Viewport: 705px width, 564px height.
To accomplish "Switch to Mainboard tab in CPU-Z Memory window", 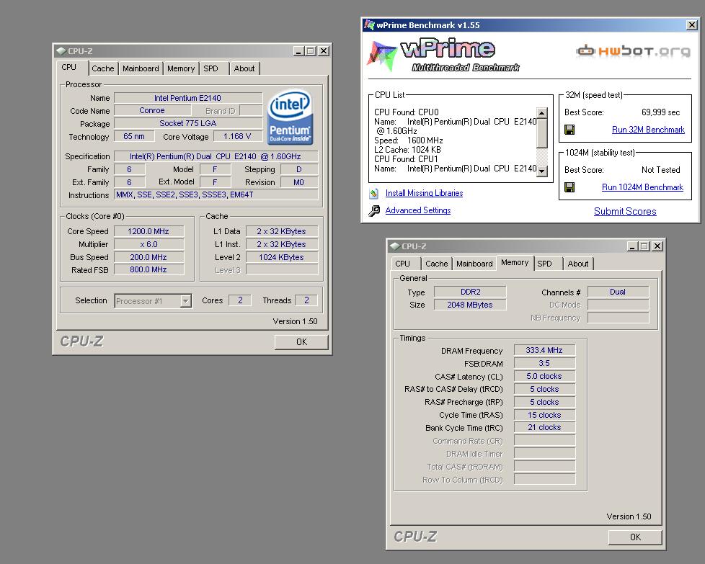I will (474, 264).
